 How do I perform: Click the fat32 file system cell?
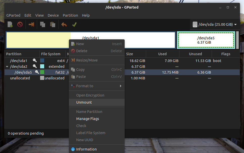(x=60, y=72)
